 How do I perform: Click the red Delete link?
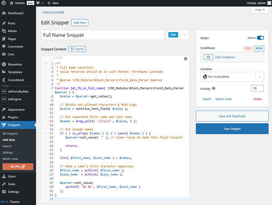pyautogui.click(x=257, y=98)
